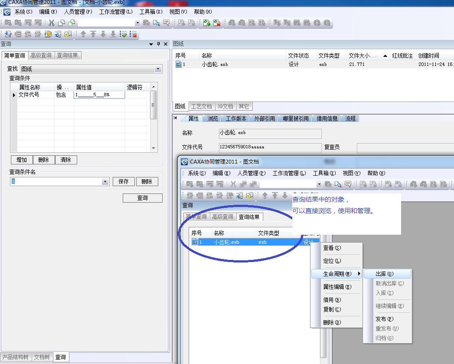Open the 工具箱(X) menu in main window

tap(151, 12)
